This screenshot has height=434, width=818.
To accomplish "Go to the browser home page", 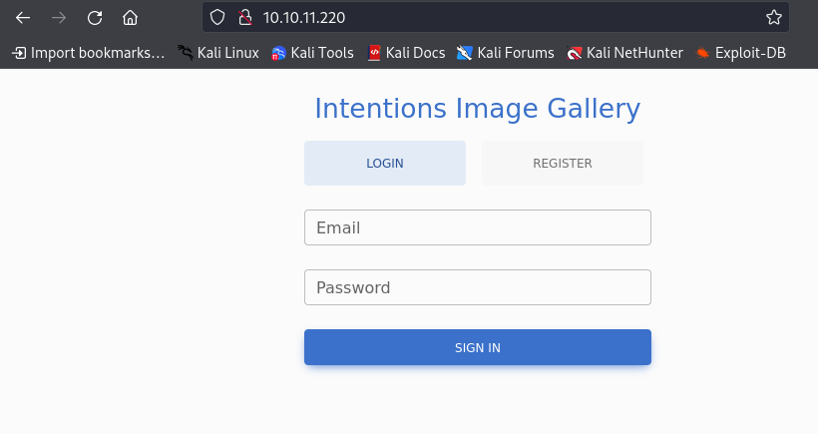I will (x=130, y=18).
